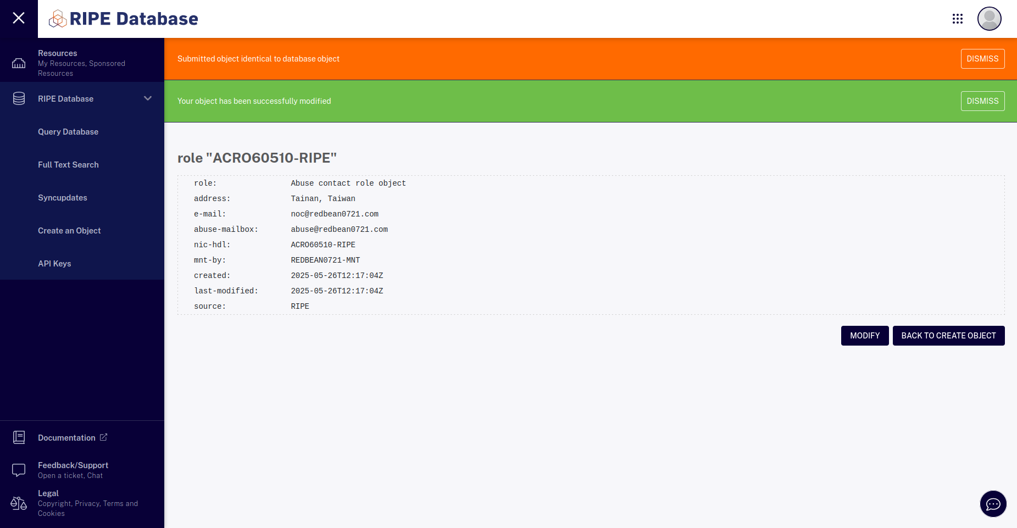
Task: Click the RIPE Database stack icon
Action: tap(19, 98)
